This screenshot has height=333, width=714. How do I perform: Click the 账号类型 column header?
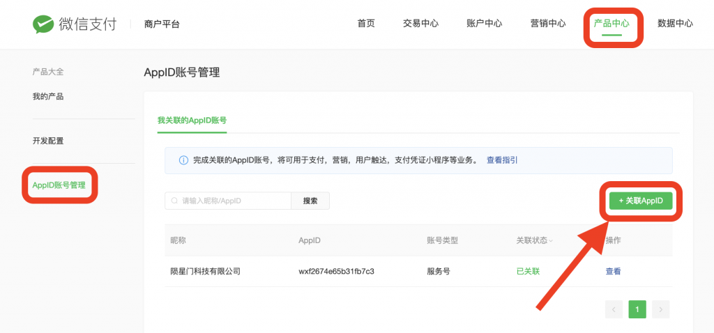click(442, 240)
